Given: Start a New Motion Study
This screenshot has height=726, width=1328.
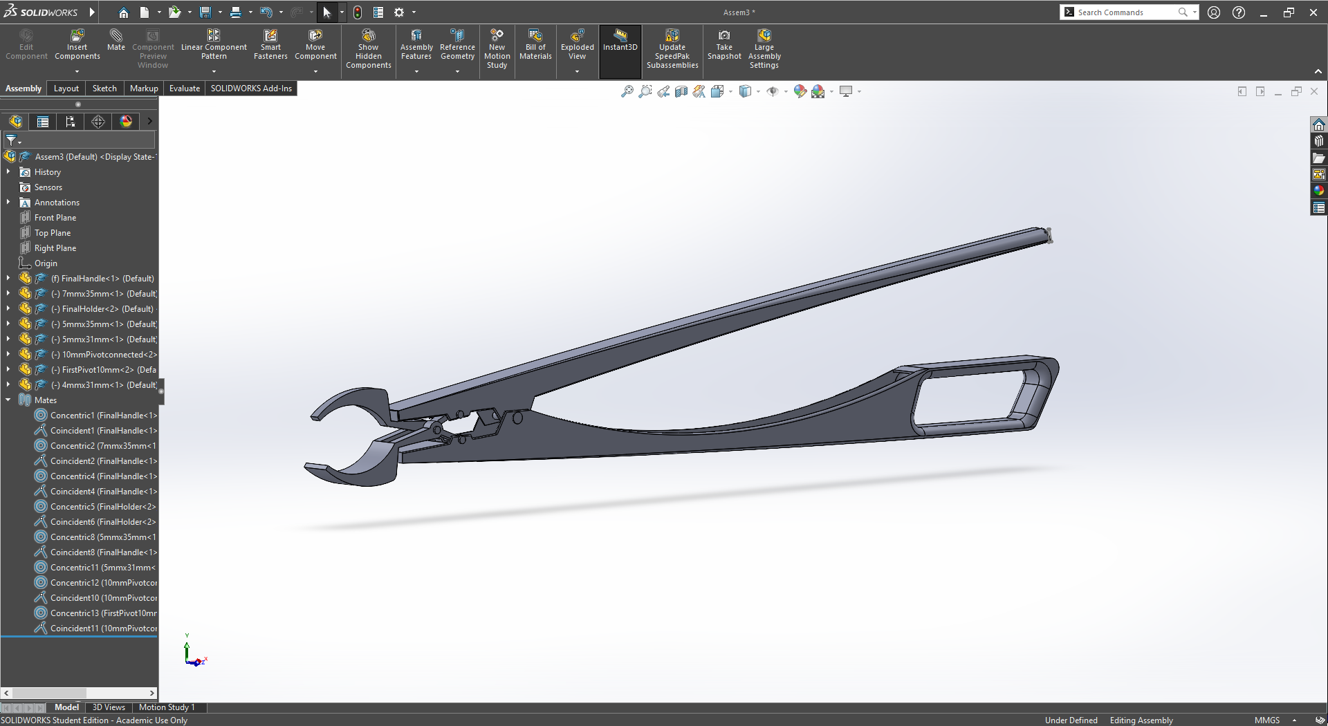Looking at the screenshot, I should tap(497, 48).
